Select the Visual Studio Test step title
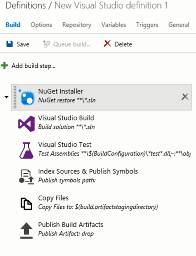This screenshot has height=256, width=196. tap(65, 145)
